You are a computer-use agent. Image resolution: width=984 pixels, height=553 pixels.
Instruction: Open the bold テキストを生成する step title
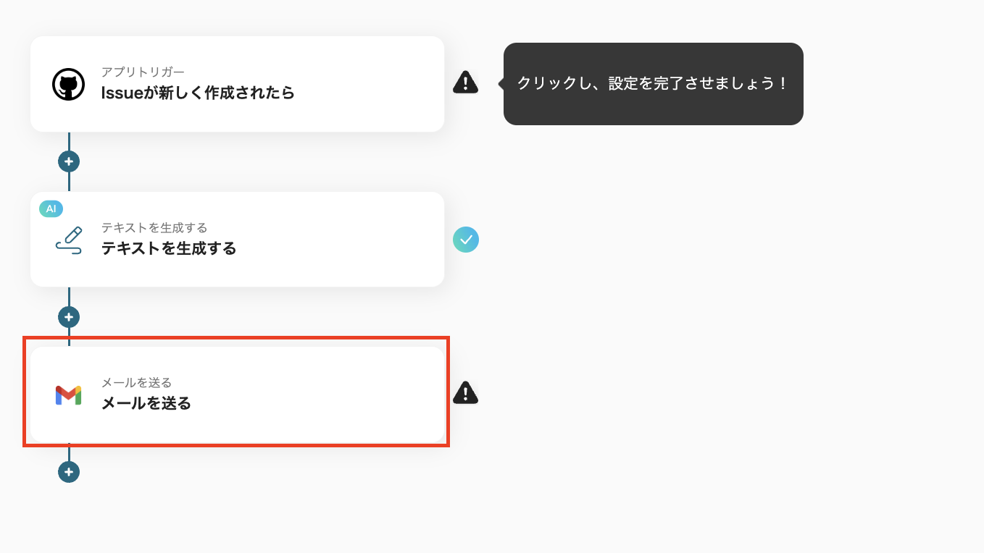169,248
